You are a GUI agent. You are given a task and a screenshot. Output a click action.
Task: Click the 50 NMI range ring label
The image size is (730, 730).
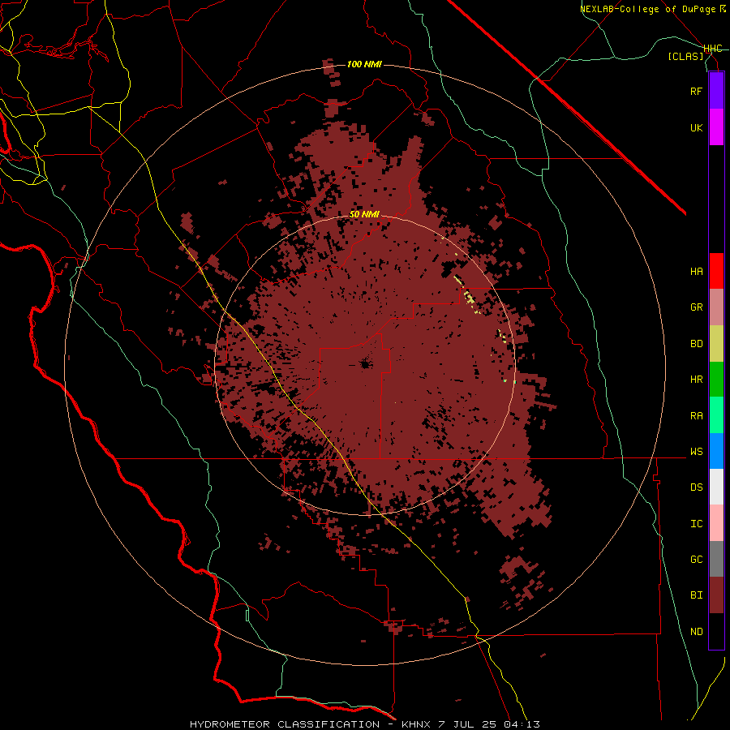point(364,214)
